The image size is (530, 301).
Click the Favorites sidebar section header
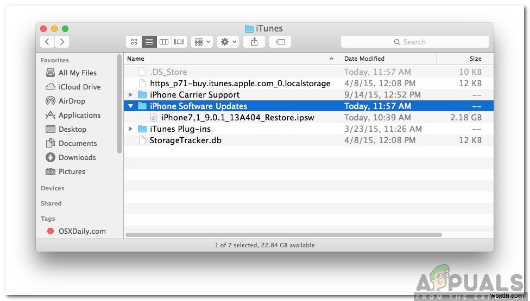[x=55, y=60]
